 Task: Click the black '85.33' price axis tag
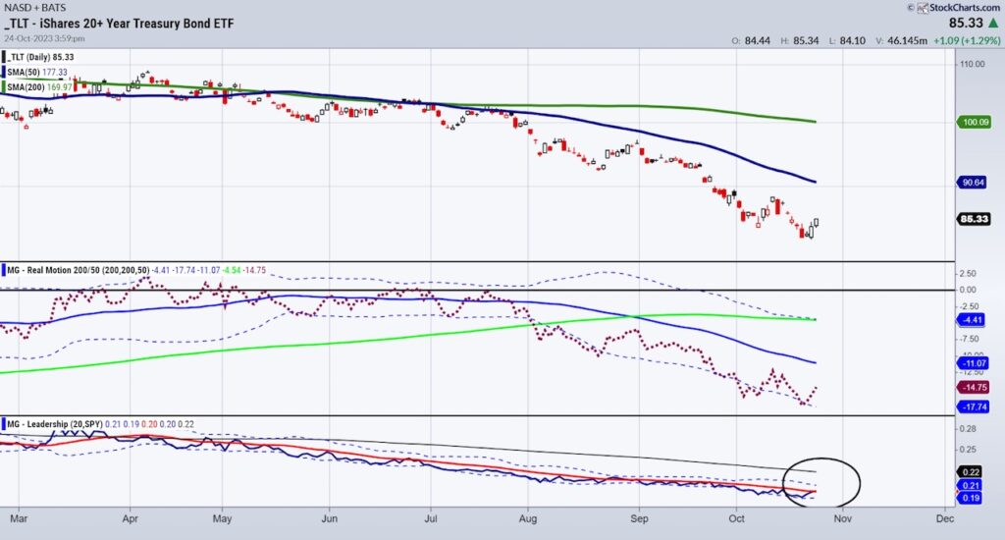(975, 219)
